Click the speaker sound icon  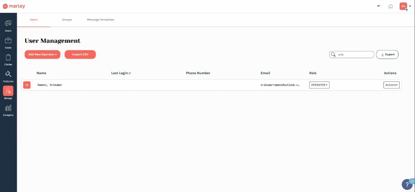point(378,6)
